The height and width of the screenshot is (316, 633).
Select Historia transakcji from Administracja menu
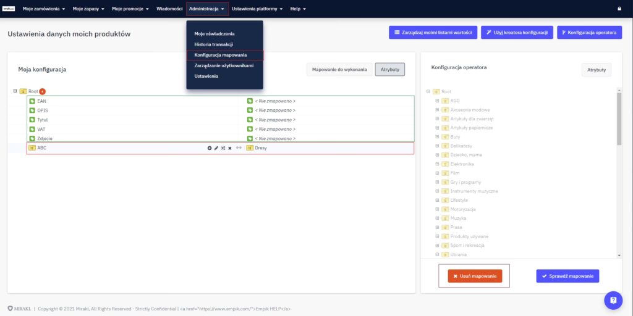[x=213, y=44]
